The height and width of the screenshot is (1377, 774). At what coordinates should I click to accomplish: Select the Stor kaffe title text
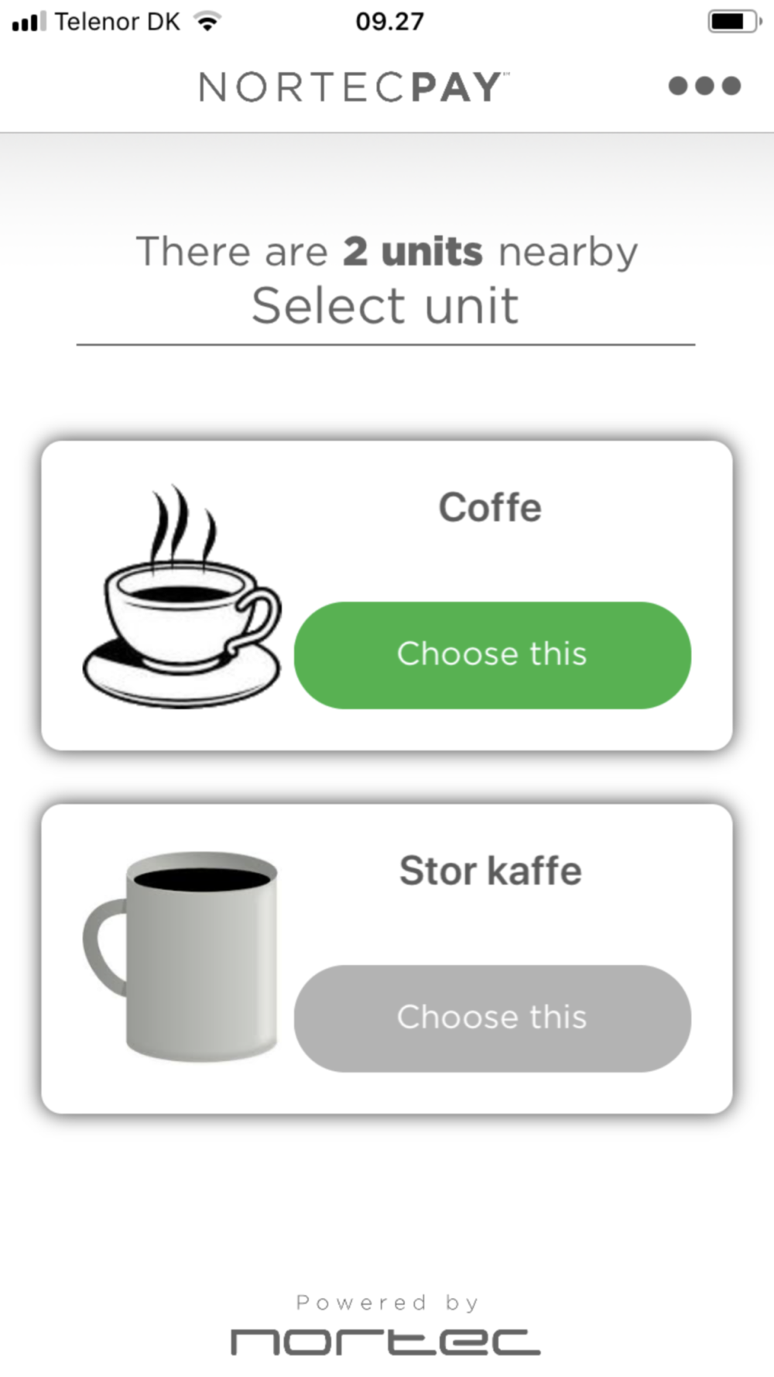tap(491, 870)
